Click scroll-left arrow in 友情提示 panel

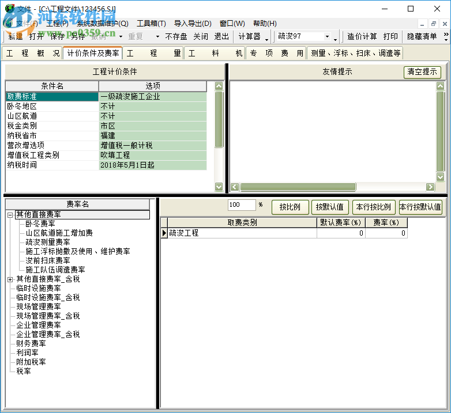tap(235, 187)
